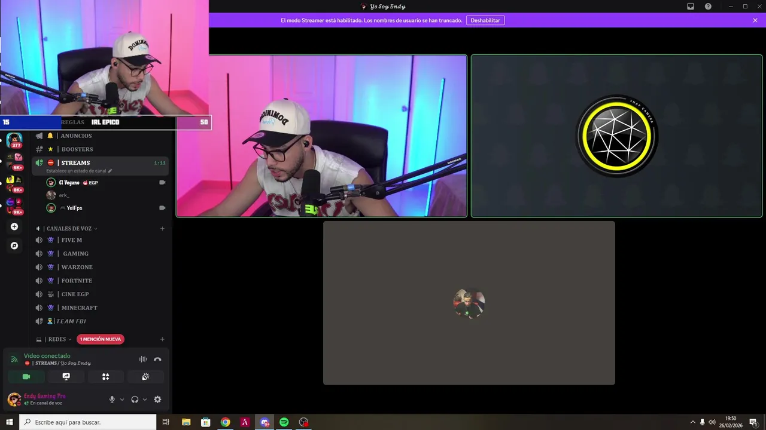Open Discord inbox icon in title bar
766x430 pixels.
coord(691,7)
